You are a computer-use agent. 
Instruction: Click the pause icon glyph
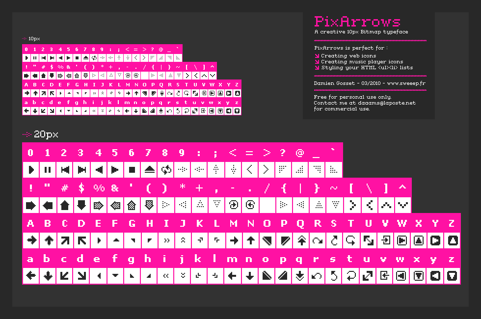pos(48,169)
